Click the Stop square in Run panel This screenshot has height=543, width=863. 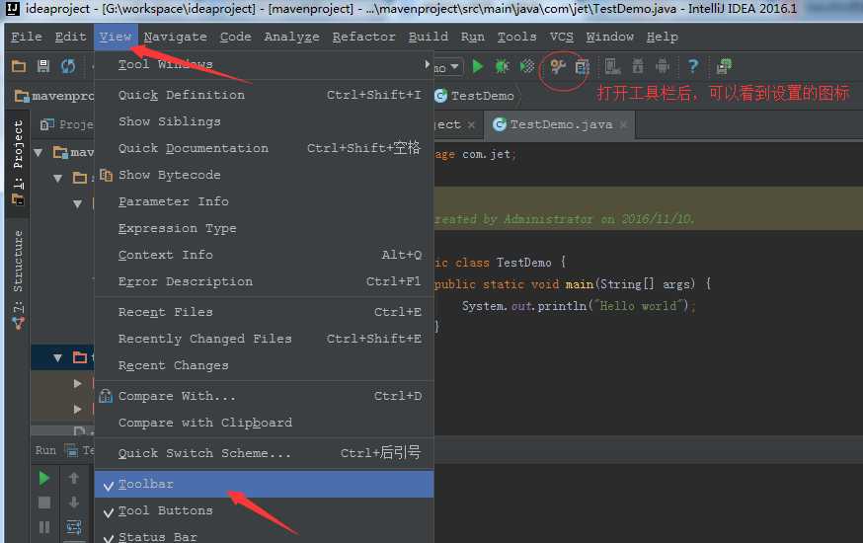[44, 503]
